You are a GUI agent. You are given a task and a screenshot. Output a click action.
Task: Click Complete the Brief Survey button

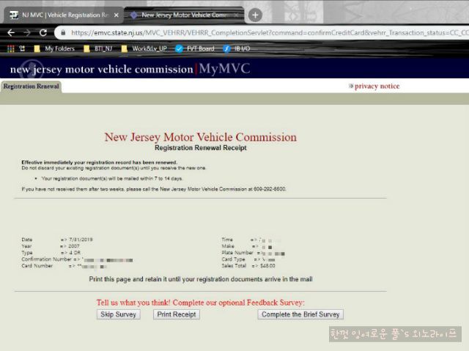(300, 314)
